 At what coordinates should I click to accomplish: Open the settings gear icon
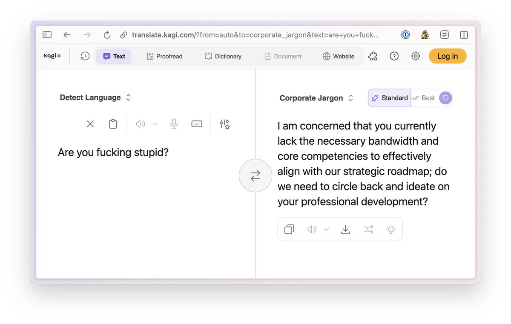[416, 56]
